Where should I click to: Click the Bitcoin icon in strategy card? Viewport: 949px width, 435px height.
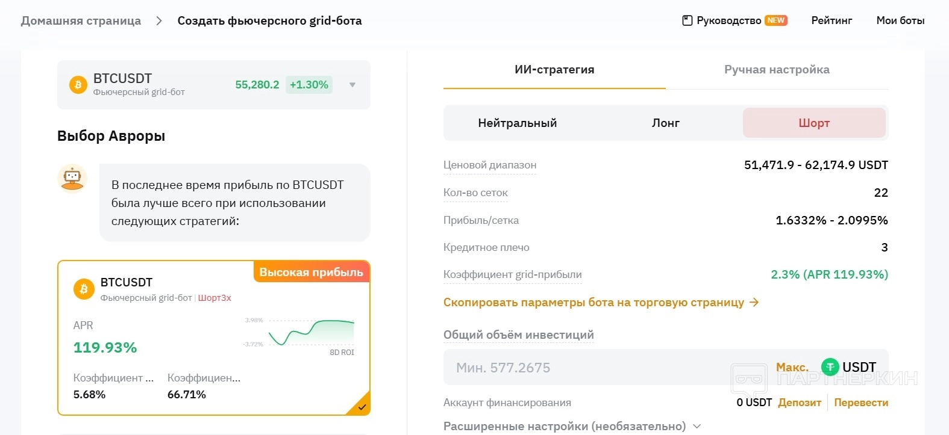pos(84,289)
